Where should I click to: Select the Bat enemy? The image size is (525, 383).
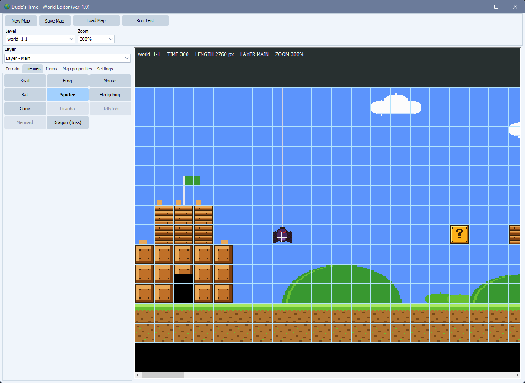click(x=25, y=95)
